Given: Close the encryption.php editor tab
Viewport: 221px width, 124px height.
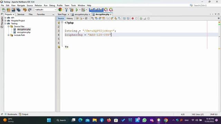Looking at the screenshot, I should (x=89, y=14).
